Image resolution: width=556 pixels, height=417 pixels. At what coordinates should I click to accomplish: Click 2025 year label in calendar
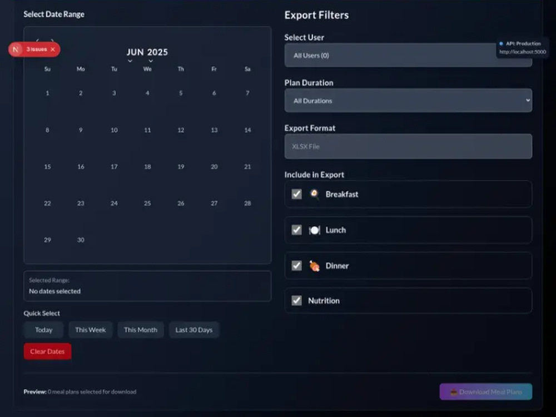(157, 52)
